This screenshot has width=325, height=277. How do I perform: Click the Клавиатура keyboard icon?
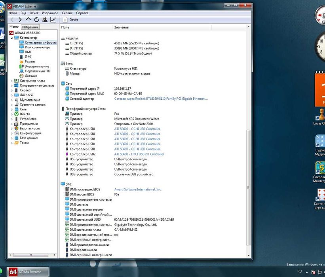click(67, 68)
